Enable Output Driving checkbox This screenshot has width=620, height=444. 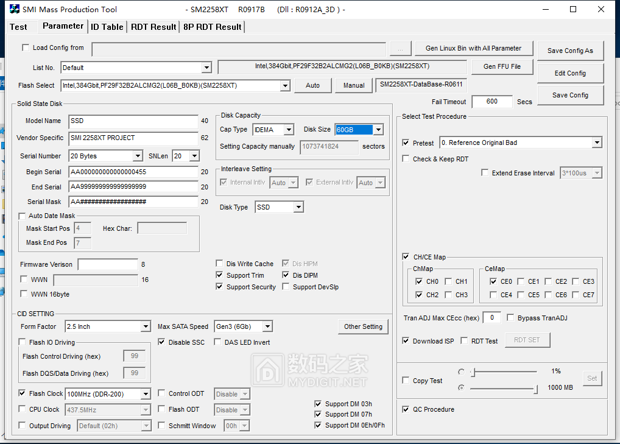[22, 425]
